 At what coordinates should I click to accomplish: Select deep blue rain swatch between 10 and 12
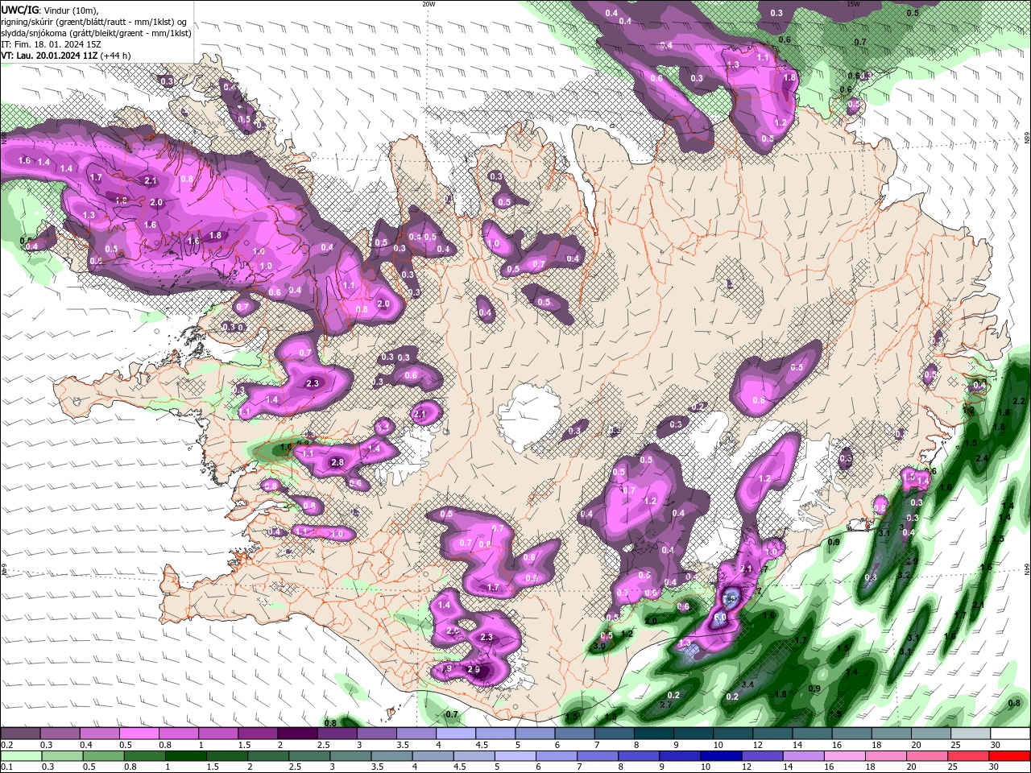[x=721, y=756]
